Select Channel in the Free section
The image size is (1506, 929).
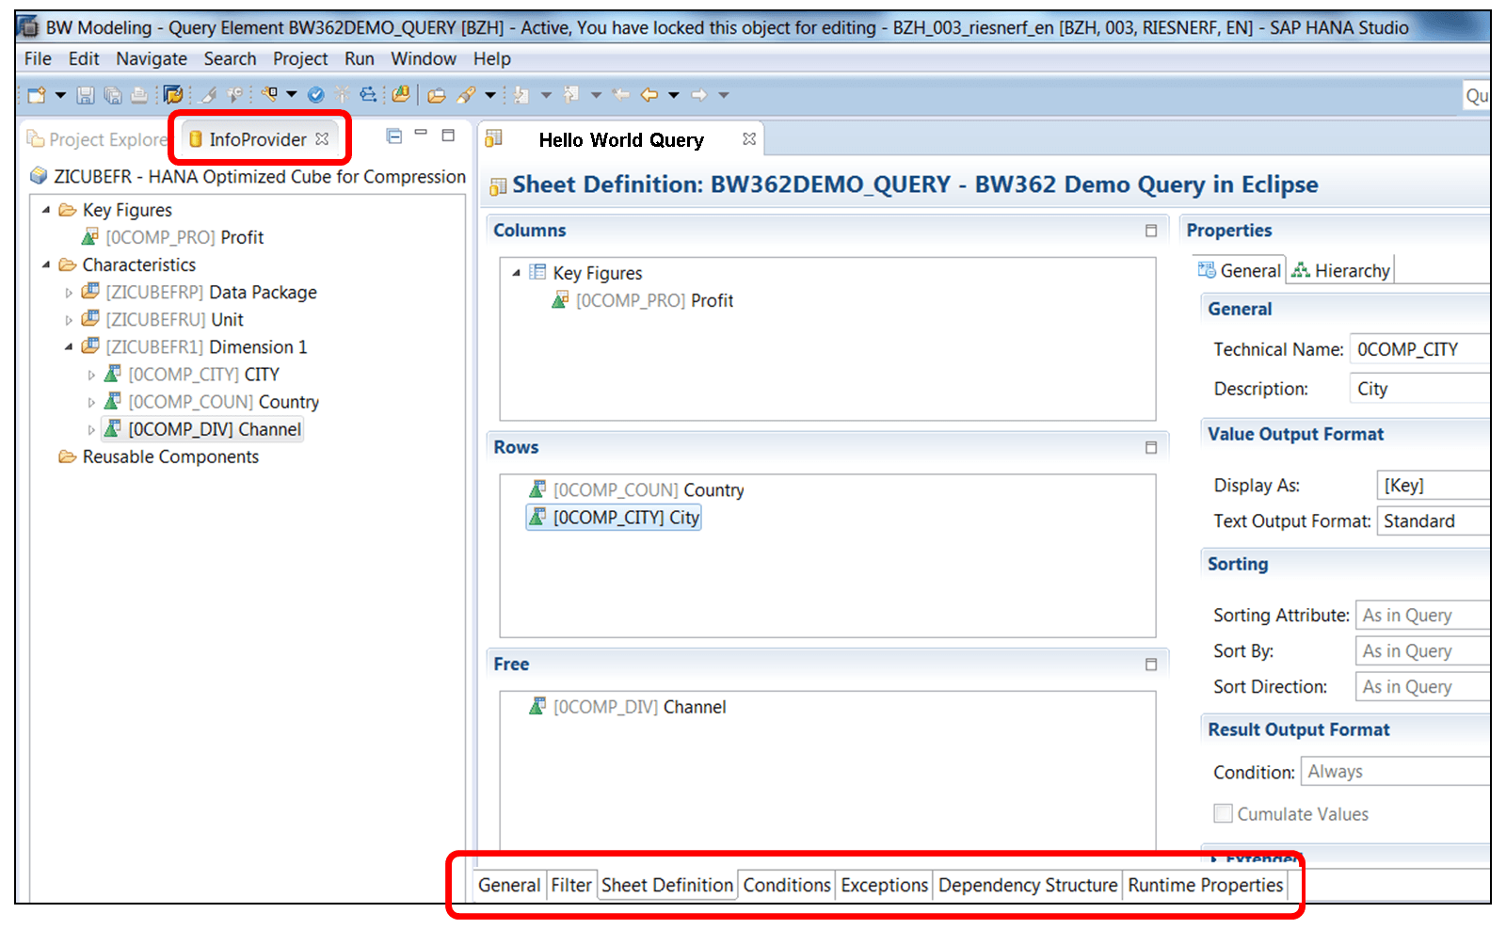pyautogui.click(x=628, y=707)
